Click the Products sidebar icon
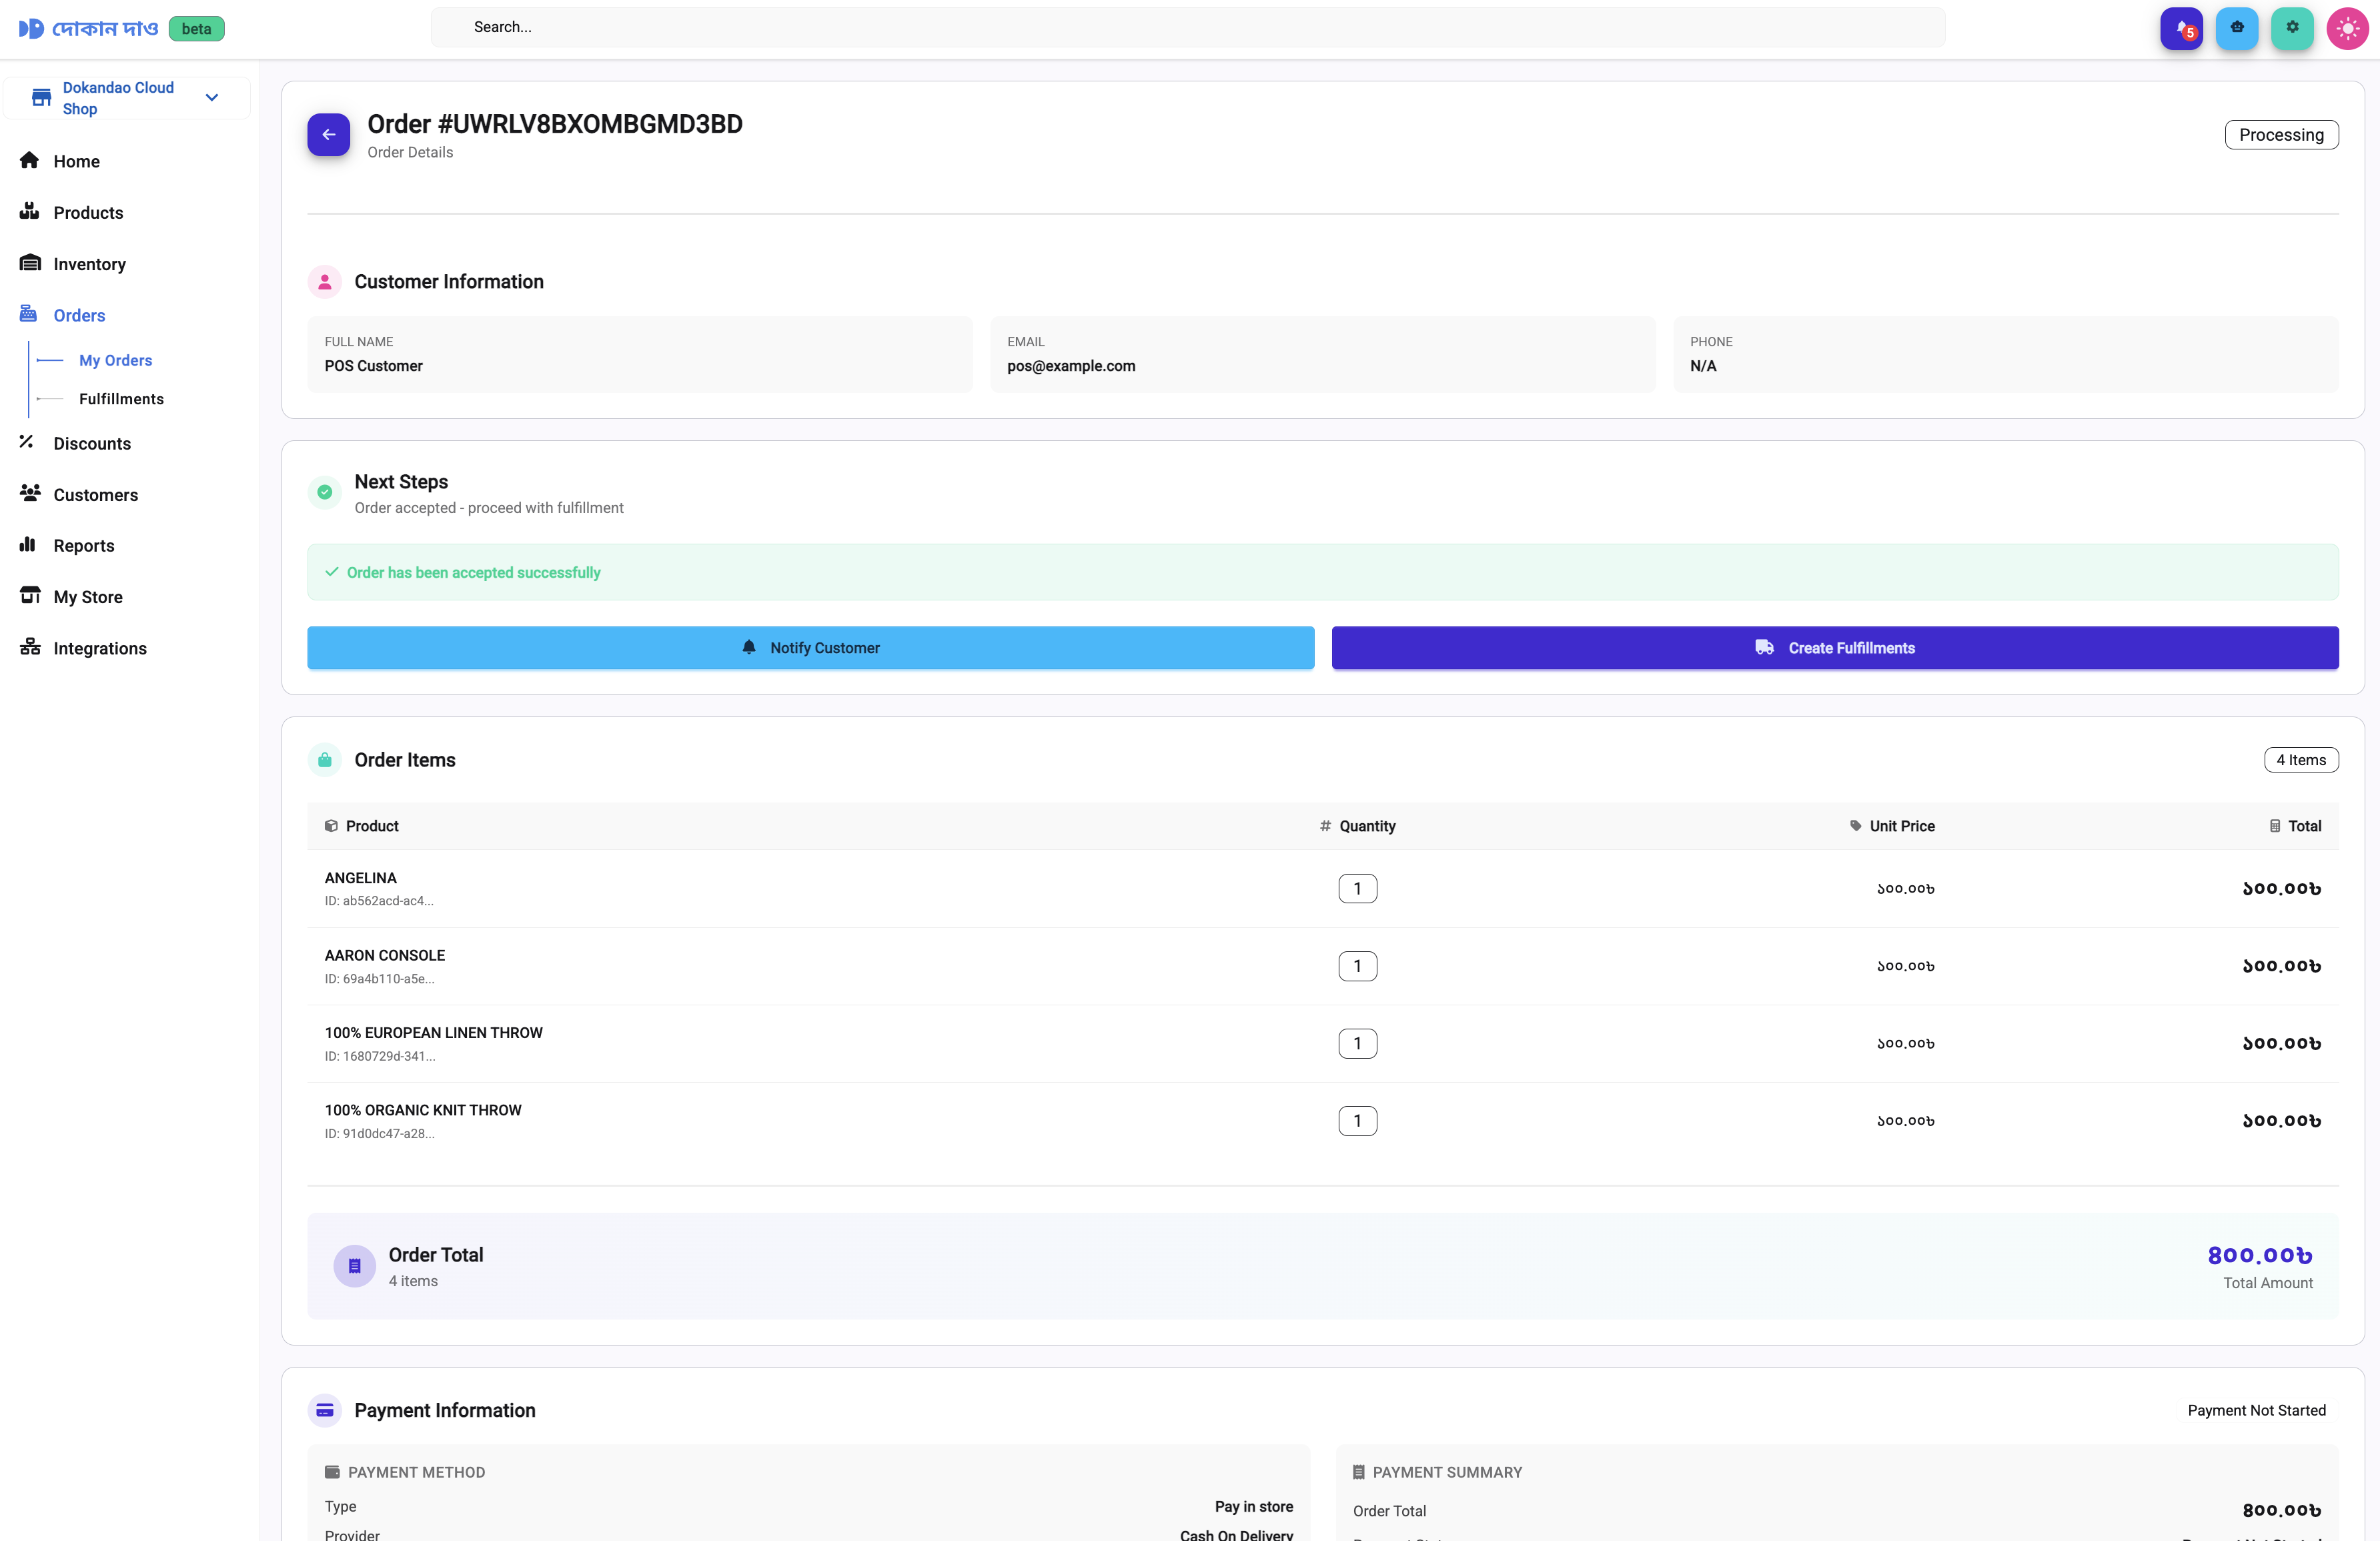Screen dimensions: 2380x1541 pyautogui.click(x=29, y=212)
